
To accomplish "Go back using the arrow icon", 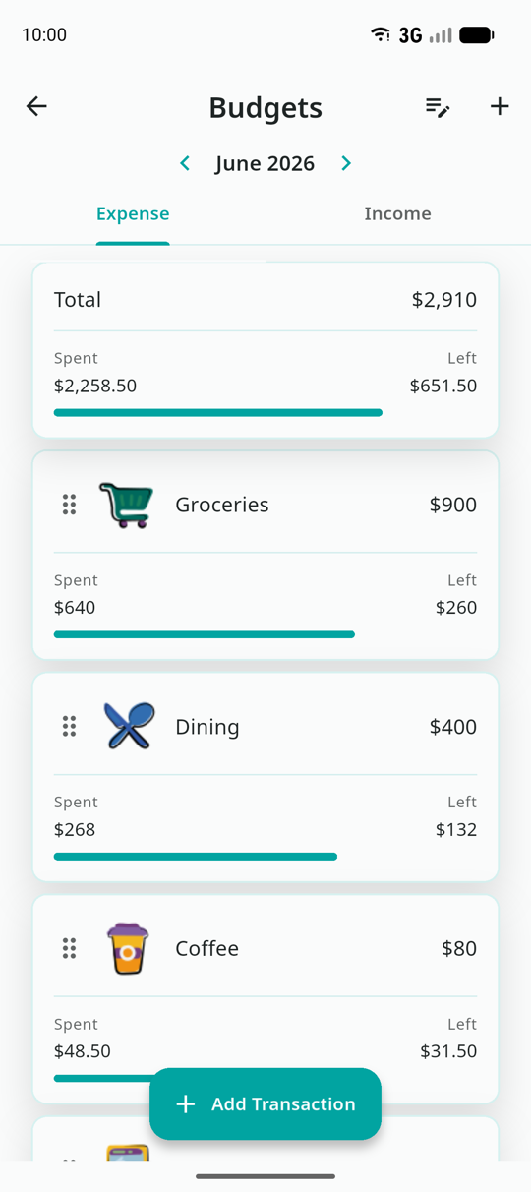I will (36, 106).
